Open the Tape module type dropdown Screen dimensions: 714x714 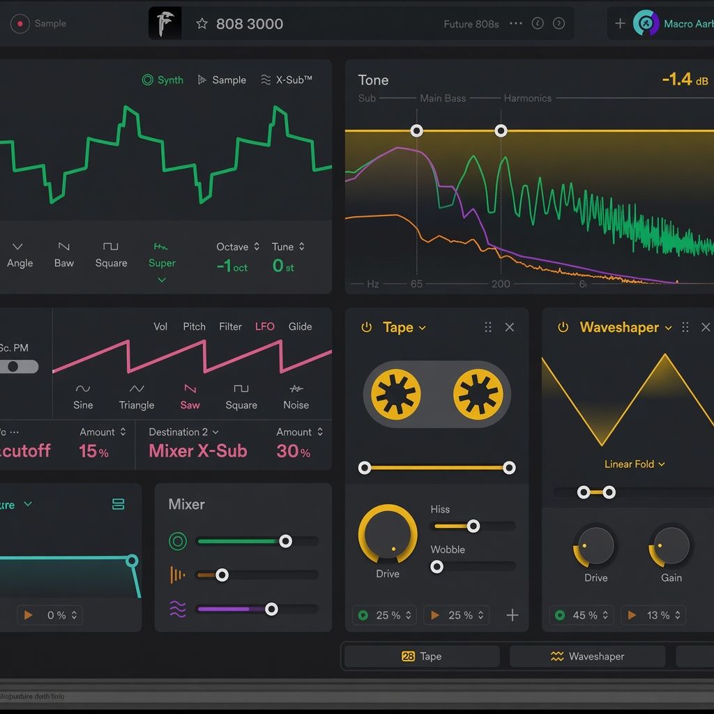click(404, 328)
